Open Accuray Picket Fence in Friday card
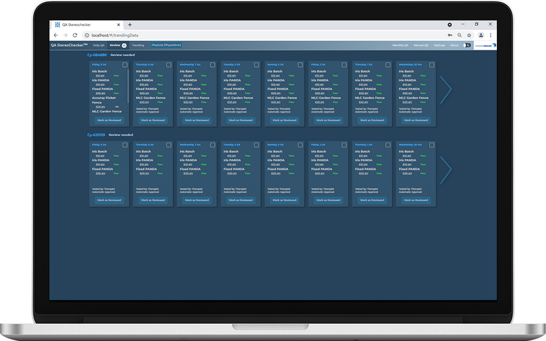546x341 pixels. tap(104, 100)
